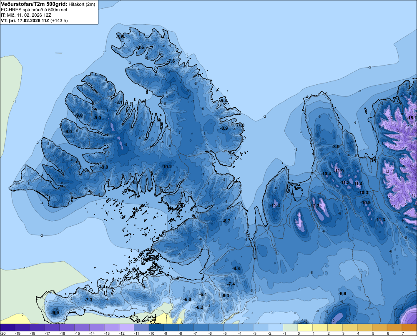The height and width of the screenshot is (336, 417).
Task: Click the -15.1 temperature value on the map
Action: 412,118
